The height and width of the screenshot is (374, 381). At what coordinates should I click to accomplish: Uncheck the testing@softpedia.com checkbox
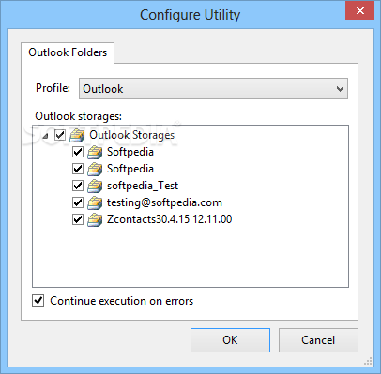(x=78, y=202)
